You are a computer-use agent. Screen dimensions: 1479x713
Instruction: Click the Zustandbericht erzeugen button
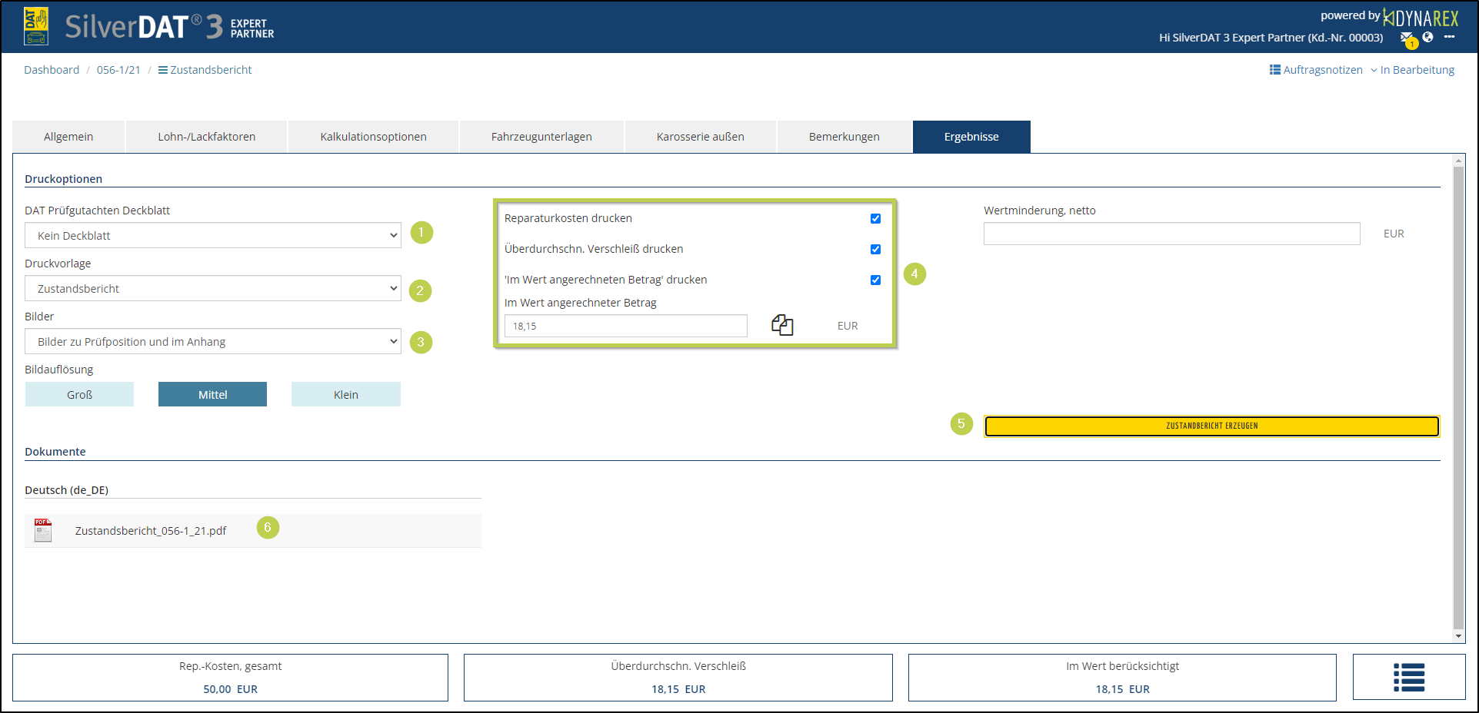pyautogui.click(x=1211, y=426)
